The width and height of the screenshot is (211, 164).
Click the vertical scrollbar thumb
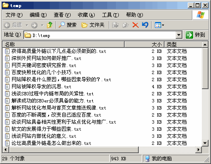coord(205,68)
